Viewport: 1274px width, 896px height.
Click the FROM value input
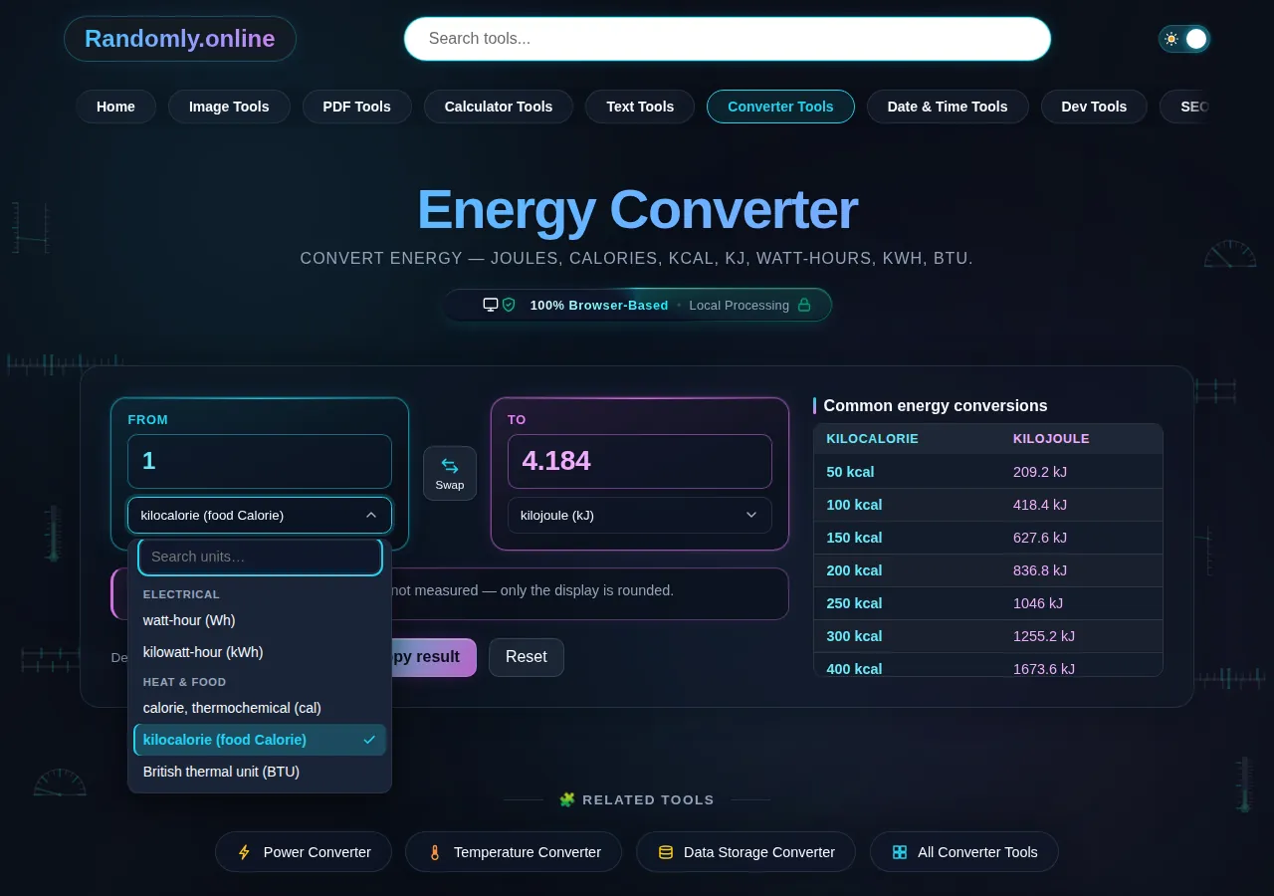pos(260,461)
